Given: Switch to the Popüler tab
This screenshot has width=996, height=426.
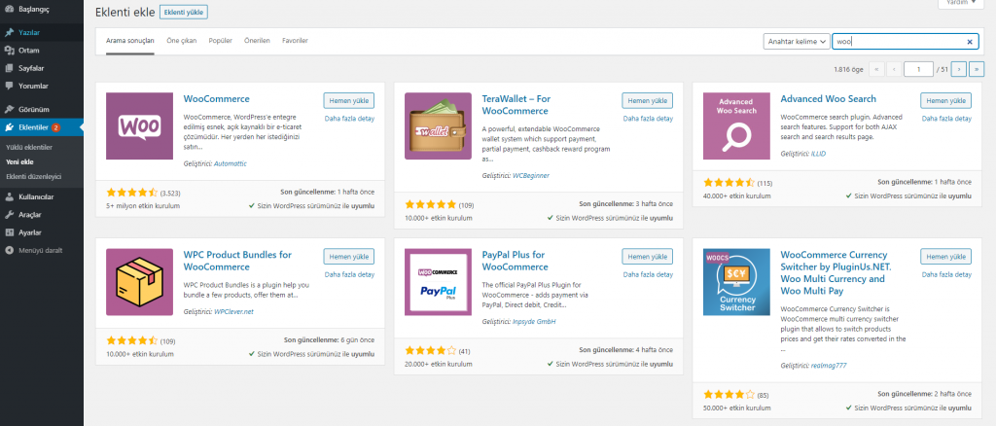Looking at the screenshot, I should [x=221, y=41].
